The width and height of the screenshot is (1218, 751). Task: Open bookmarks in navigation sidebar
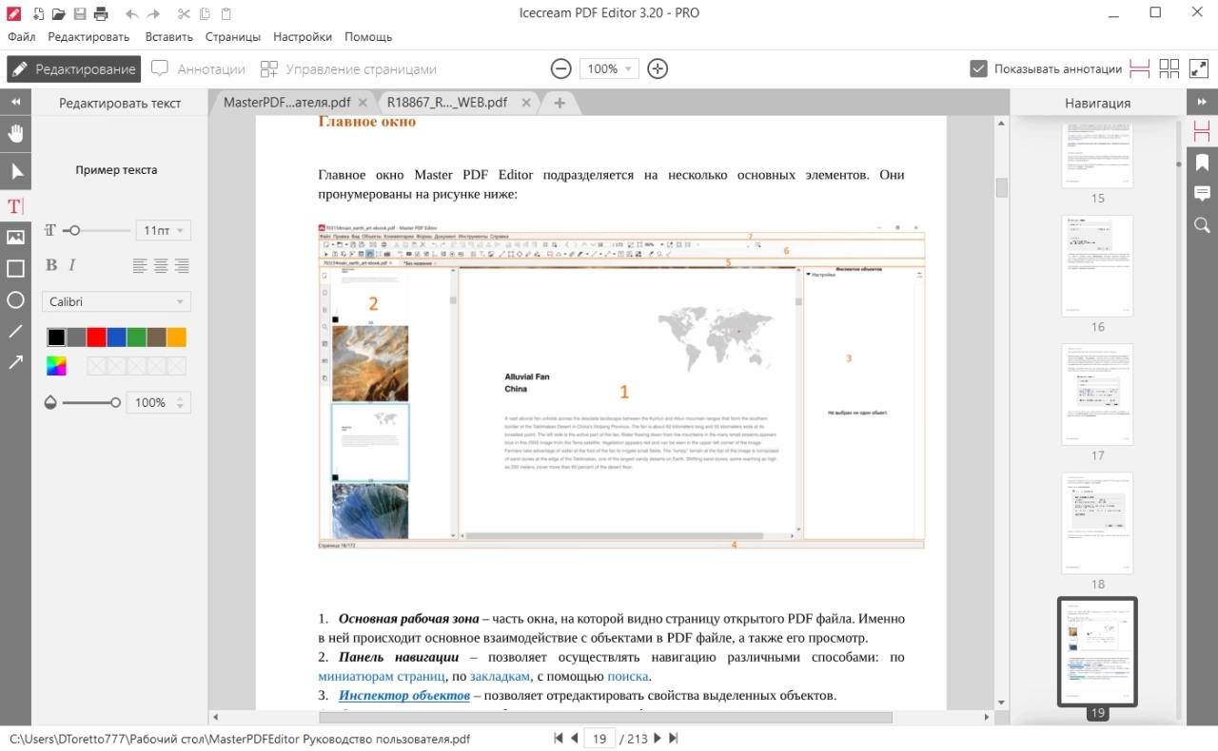[x=1203, y=162]
